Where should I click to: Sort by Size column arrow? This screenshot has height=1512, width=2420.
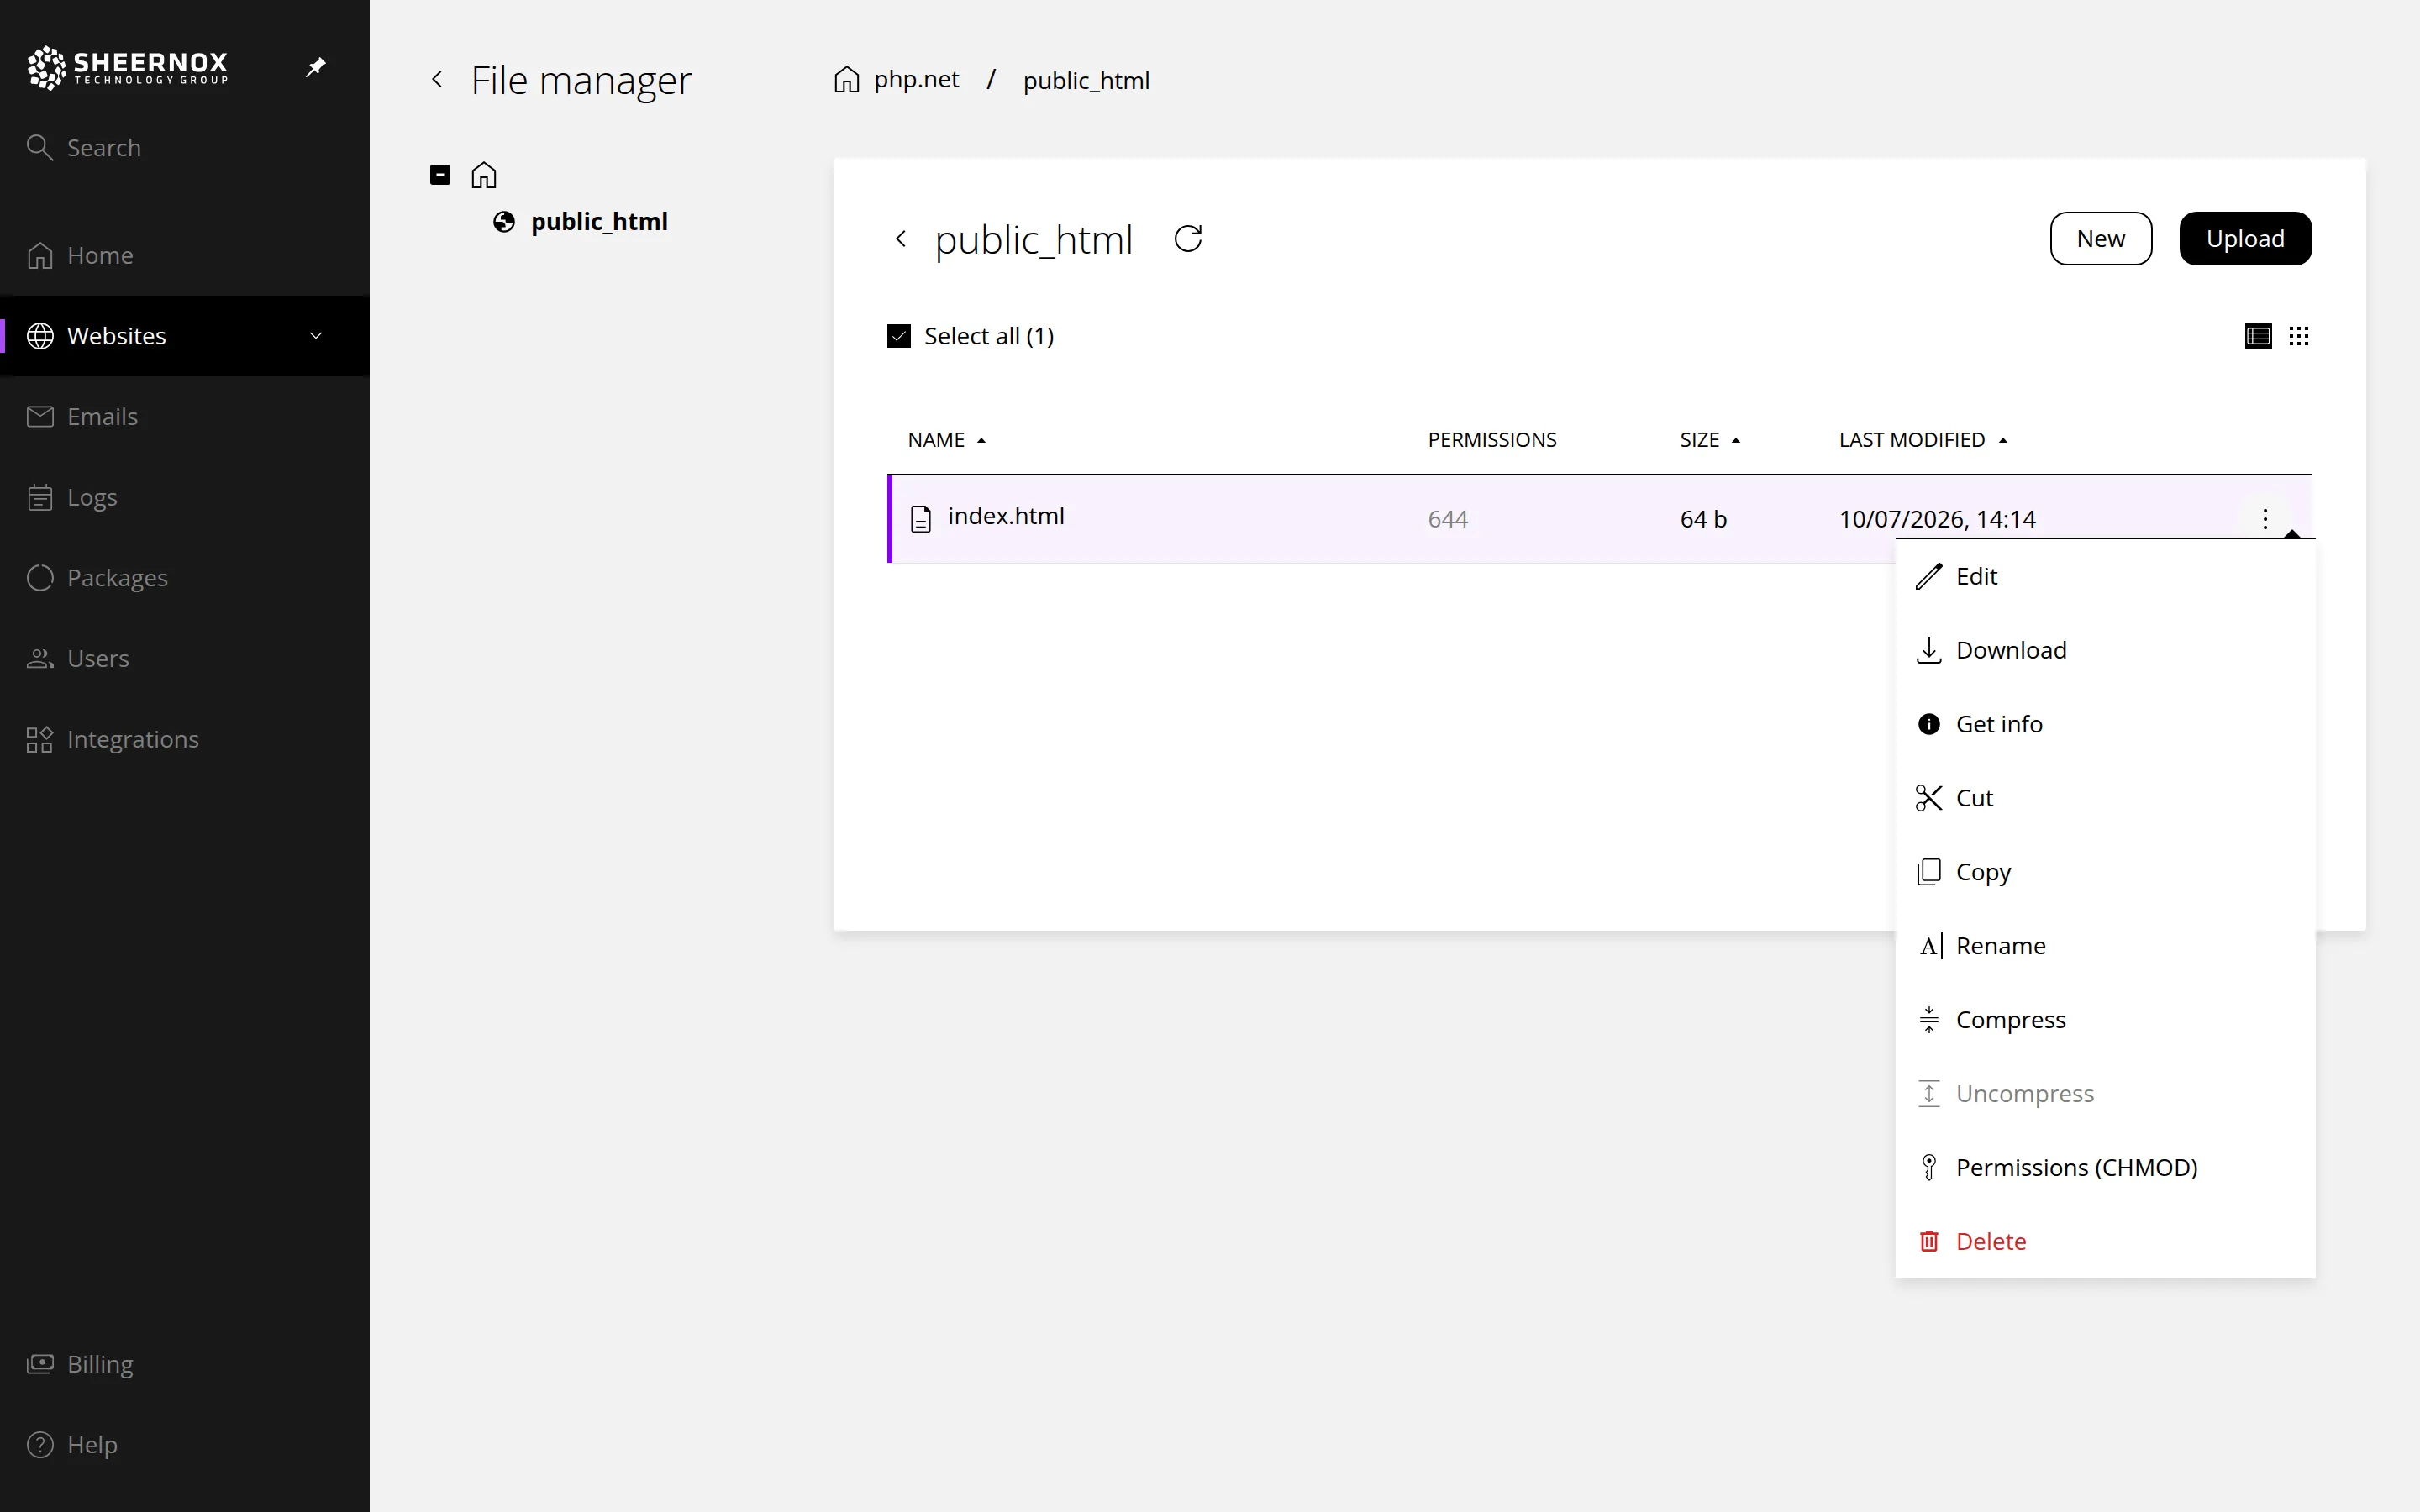(1736, 440)
